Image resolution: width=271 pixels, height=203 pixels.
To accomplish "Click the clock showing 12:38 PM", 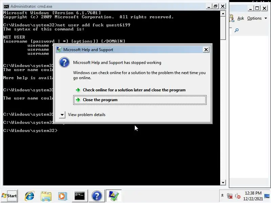I will 253,193.
